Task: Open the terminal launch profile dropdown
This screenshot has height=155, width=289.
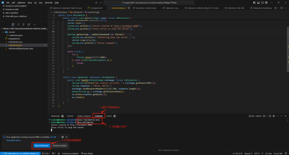Action: tap(267, 116)
